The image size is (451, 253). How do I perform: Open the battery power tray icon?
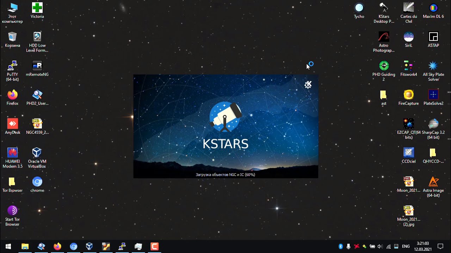tap(372, 246)
